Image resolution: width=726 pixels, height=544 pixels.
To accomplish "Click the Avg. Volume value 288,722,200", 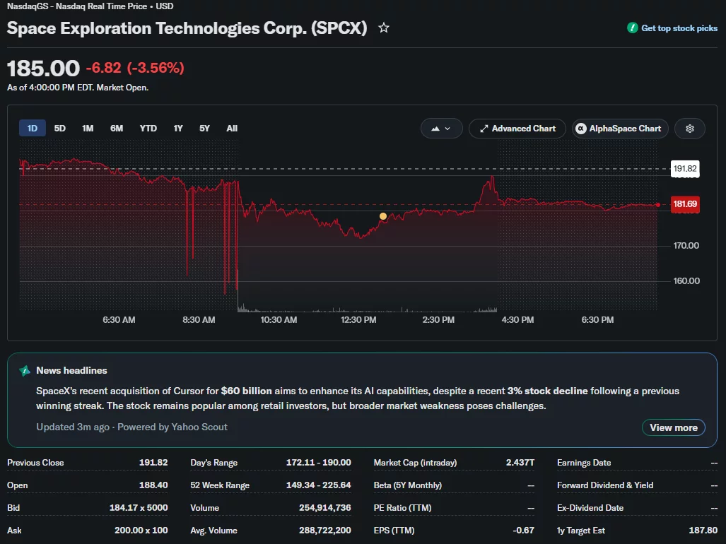I will point(325,530).
